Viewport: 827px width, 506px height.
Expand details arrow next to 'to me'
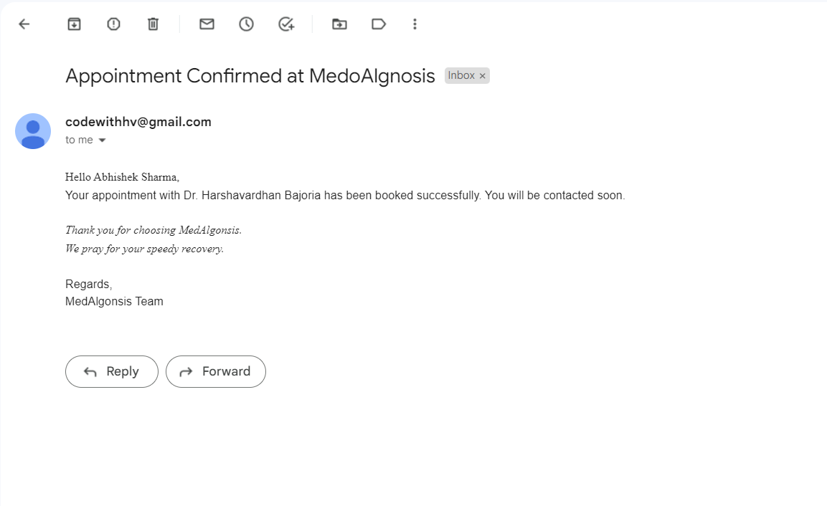click(x=103, y=140)
